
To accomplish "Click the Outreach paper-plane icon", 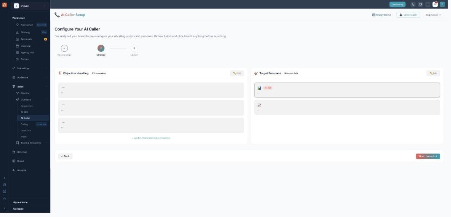I will [x=18, y=100].
